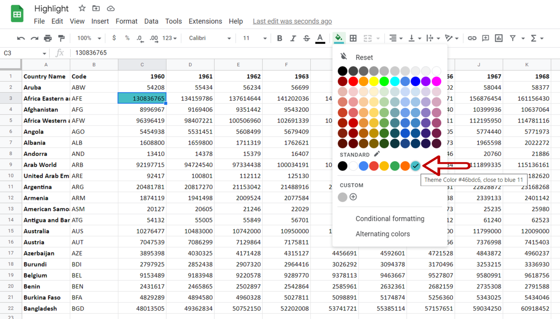Open the Data menu
Image resolution: width=560 pixels, height=319 pixels.
click(151, 21)
